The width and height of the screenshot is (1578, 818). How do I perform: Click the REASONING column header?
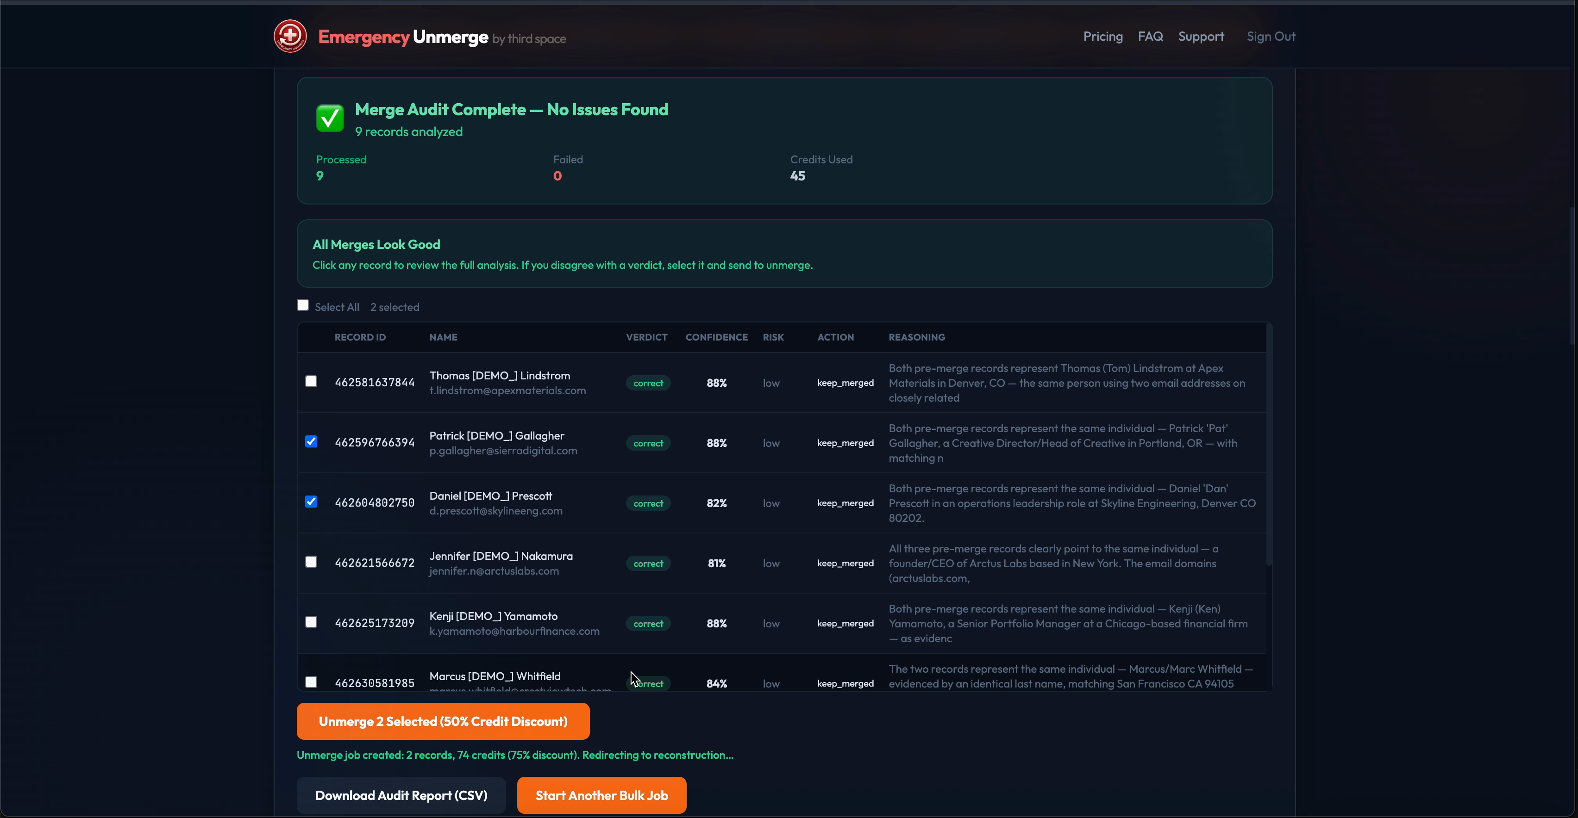(917, 337)
